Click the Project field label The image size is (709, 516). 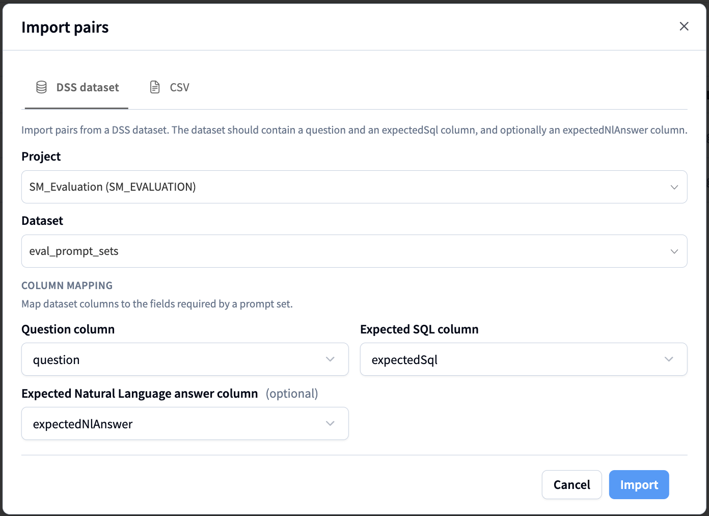coord(41,157)
